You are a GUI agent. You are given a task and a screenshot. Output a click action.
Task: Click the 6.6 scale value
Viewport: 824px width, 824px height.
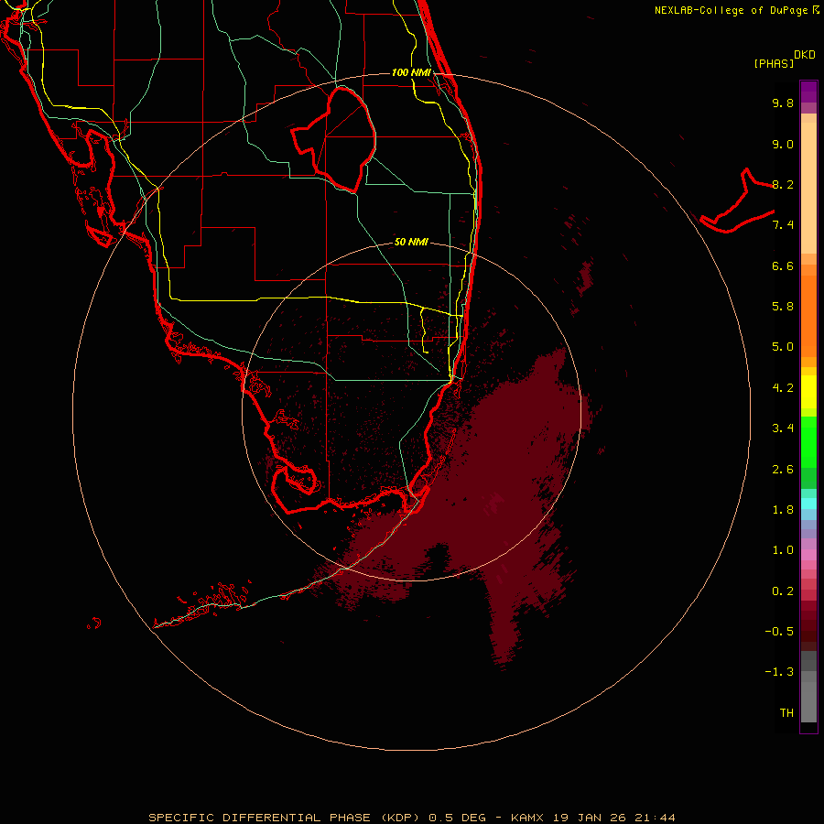click(783, 266)
